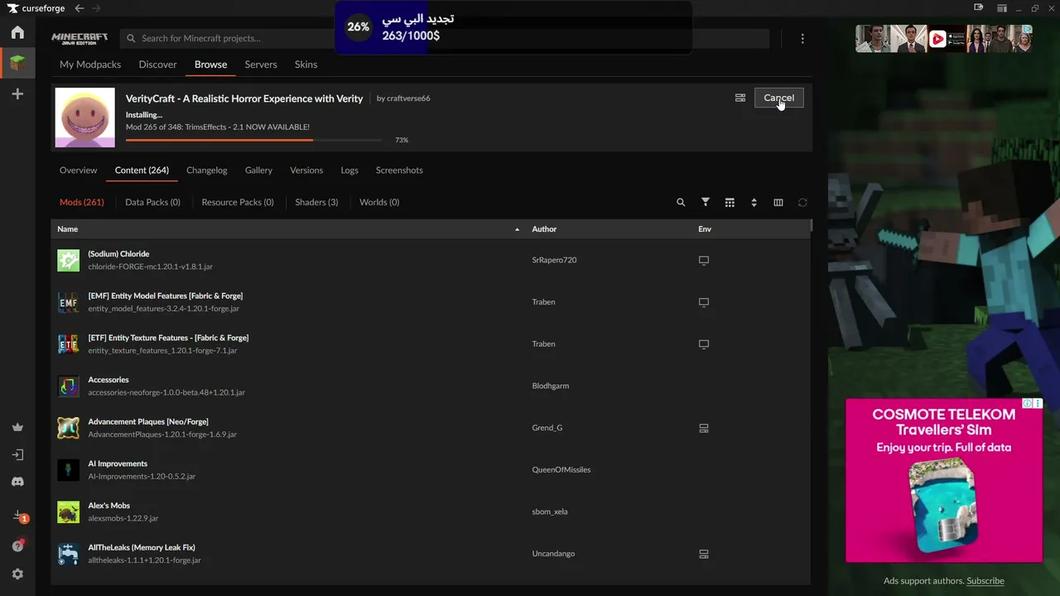Change the list view layout grid icon

coord(730,202)
